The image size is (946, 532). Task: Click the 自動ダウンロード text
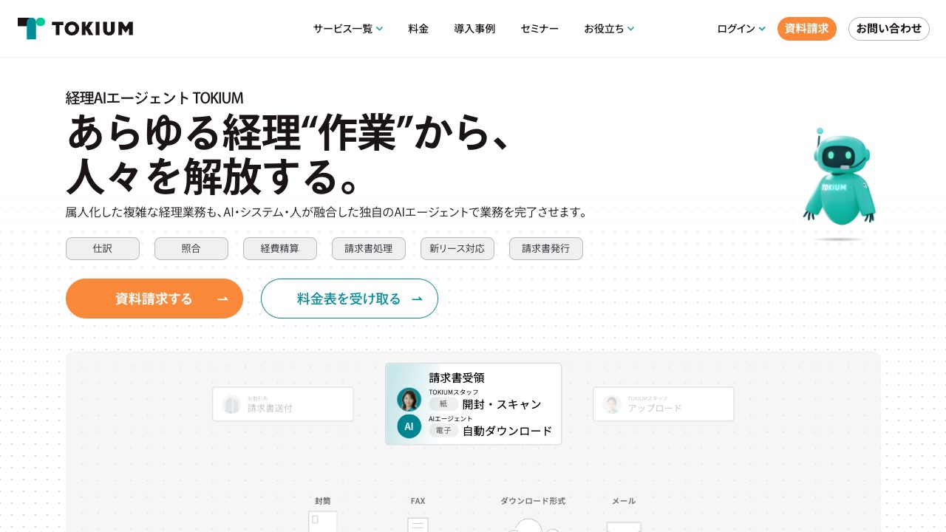[508, 431]
